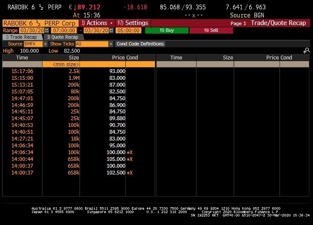Click the Time column header in left table
The height and width of the screenshot is (225, 313).
tap(22, 58)
